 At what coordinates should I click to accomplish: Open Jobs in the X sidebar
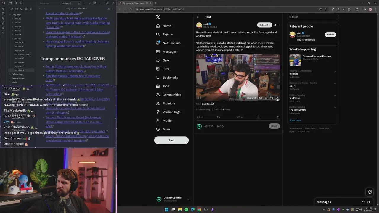163,86
